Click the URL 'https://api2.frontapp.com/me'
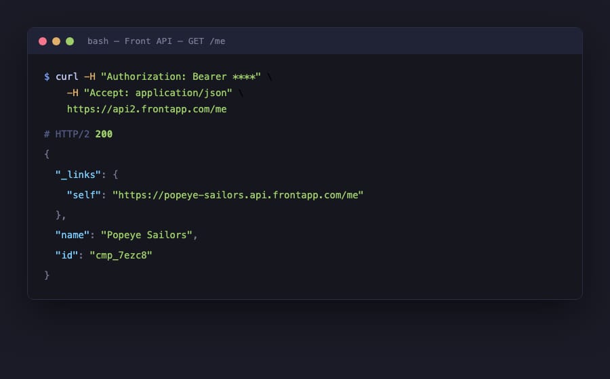The width and height of the screenshot is (610, 379). pyautogui.click(x=146, y=109)
